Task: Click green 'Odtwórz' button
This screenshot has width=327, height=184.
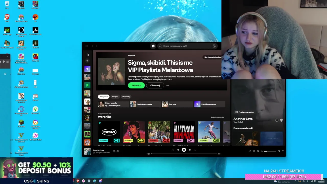Action: 136,85
